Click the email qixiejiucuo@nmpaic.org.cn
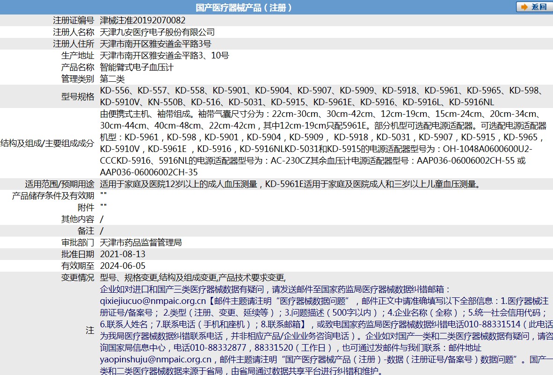 153,301
